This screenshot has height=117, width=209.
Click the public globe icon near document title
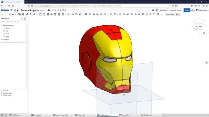(x=49, y=10)
